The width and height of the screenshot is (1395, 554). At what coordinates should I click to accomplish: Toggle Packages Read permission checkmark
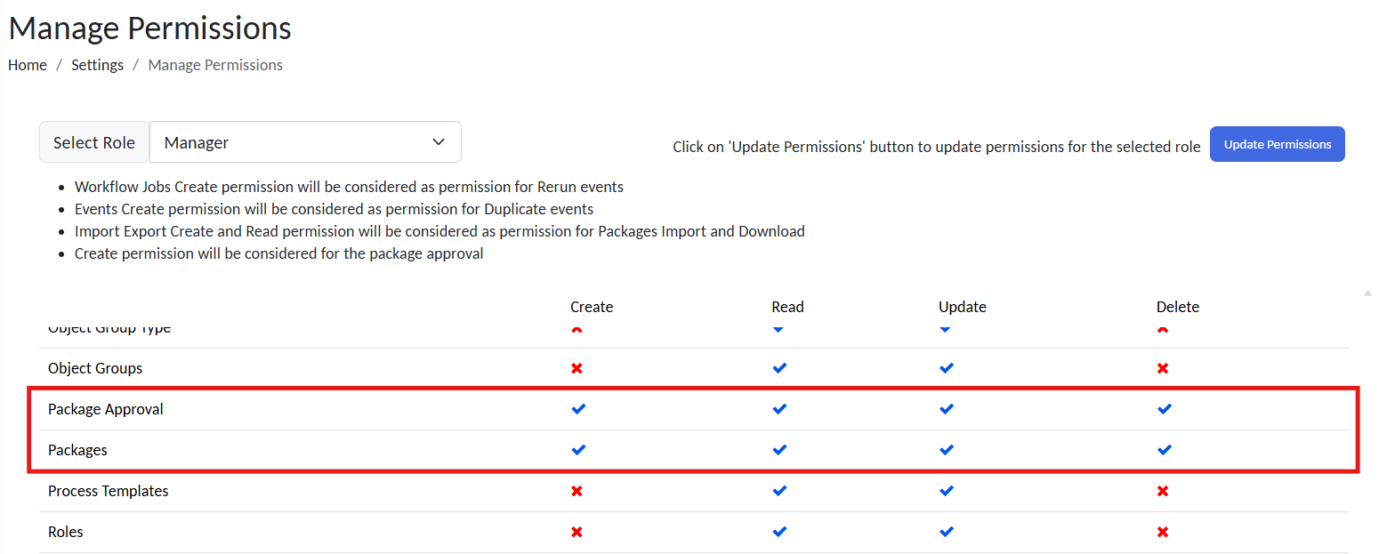pyautogui.click(x=779, y=450)
